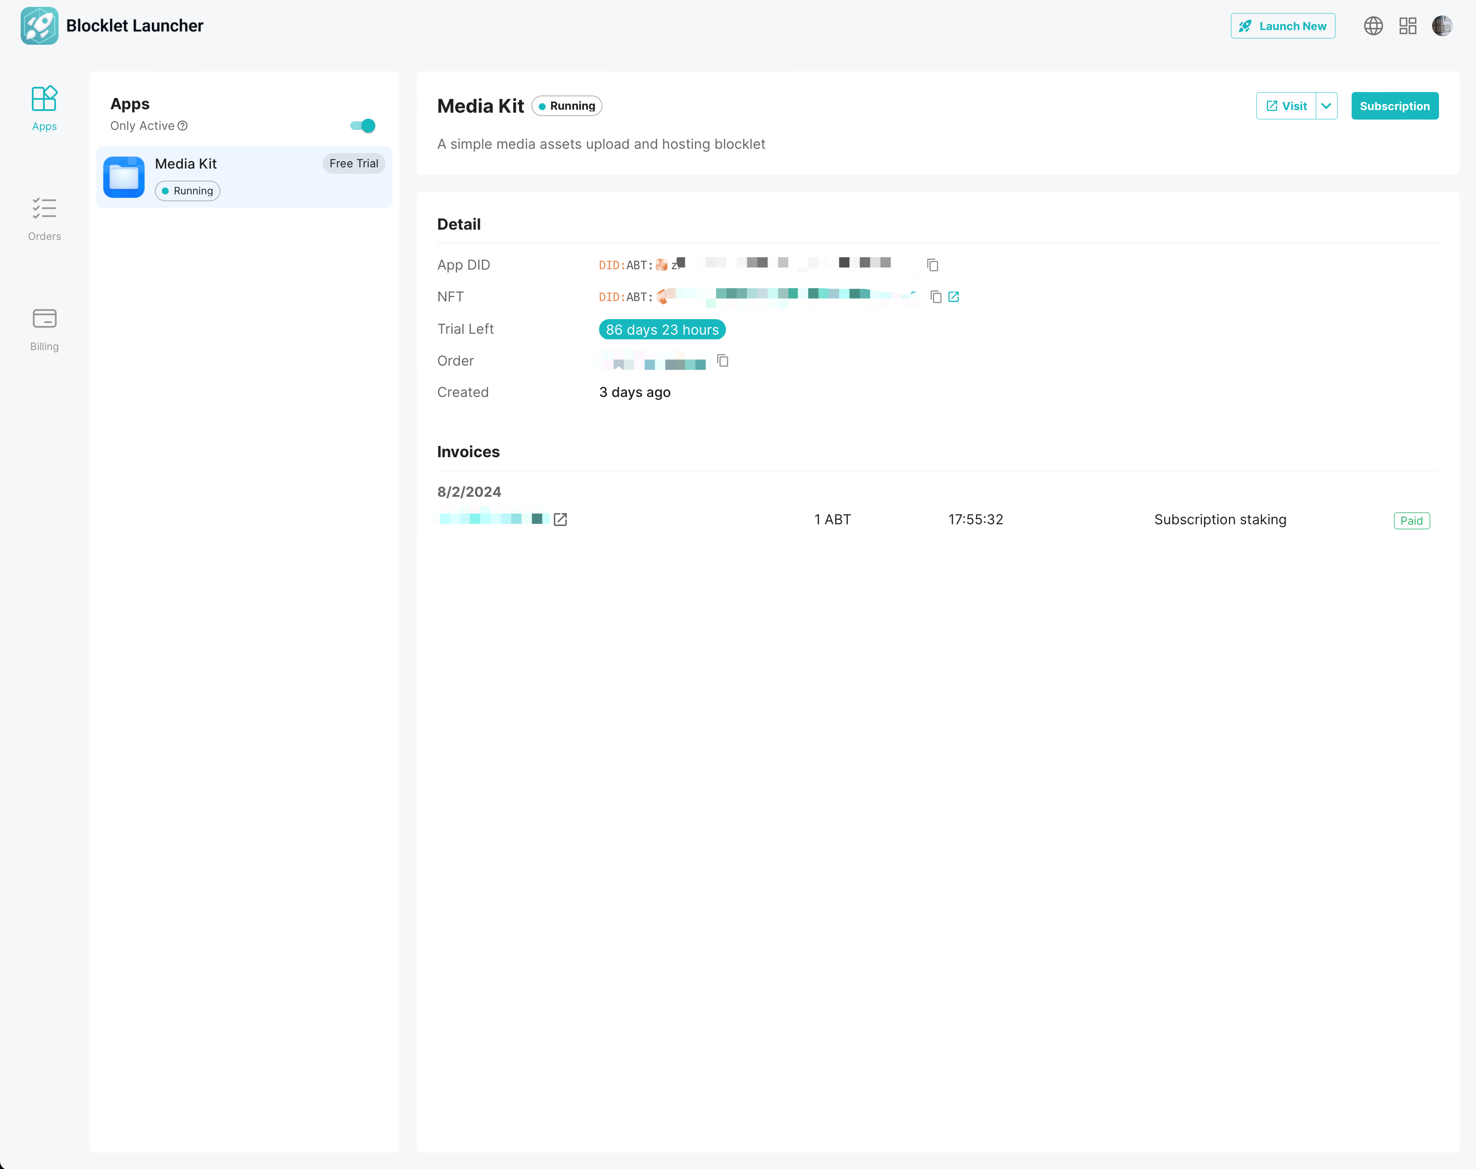Viewport: 1476px width, 1169px height.
Task: Switch to the Billing section
Action: (44, 329)
